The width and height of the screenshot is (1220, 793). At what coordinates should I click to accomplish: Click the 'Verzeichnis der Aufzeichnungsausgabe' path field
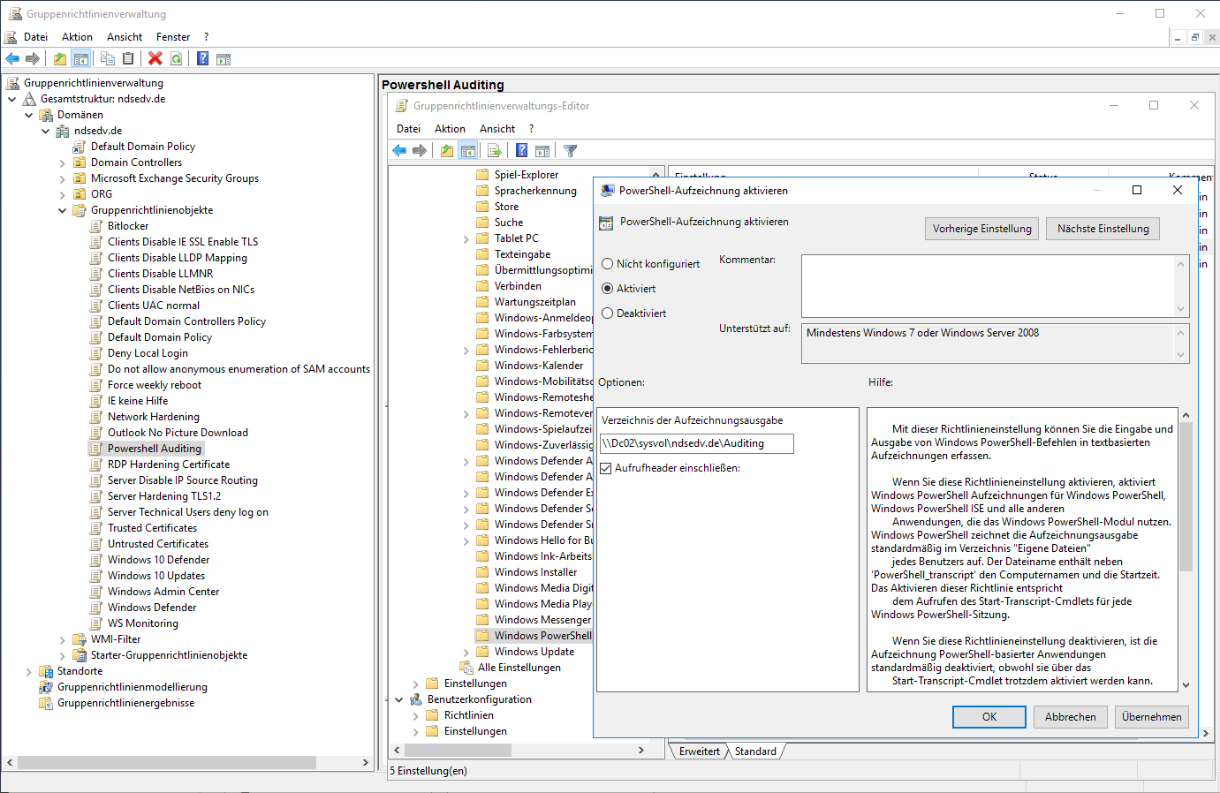click(x=696, y=443)
